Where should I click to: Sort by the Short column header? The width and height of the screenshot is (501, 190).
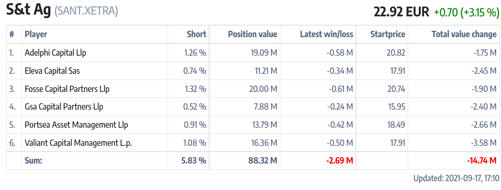pyautogui.click(x=196, y=34)
